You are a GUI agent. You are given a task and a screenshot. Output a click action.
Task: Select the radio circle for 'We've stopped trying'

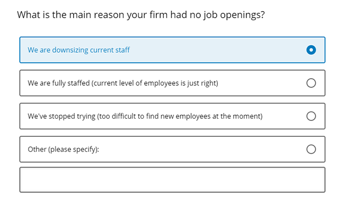point(311,116)
